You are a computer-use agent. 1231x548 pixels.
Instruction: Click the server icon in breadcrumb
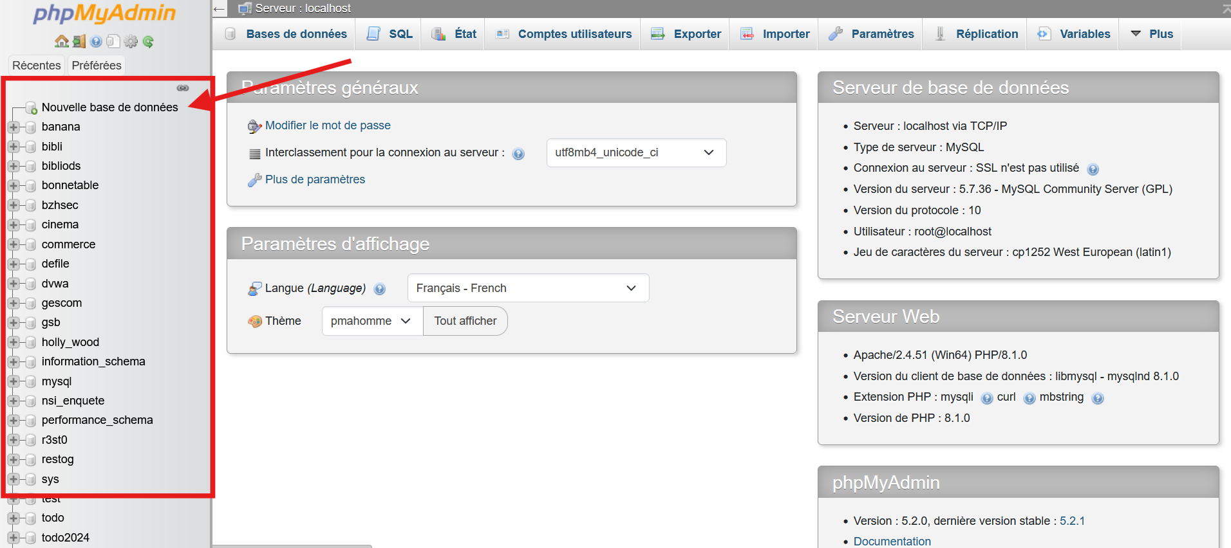pyautogui.click(x=245, y=8)
